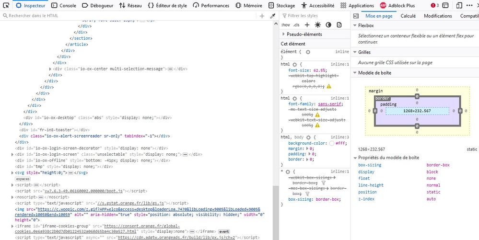This screenshot has height=240, width=479.
Task: Activate the element picker tool
Action: click(x=6, y=5)
